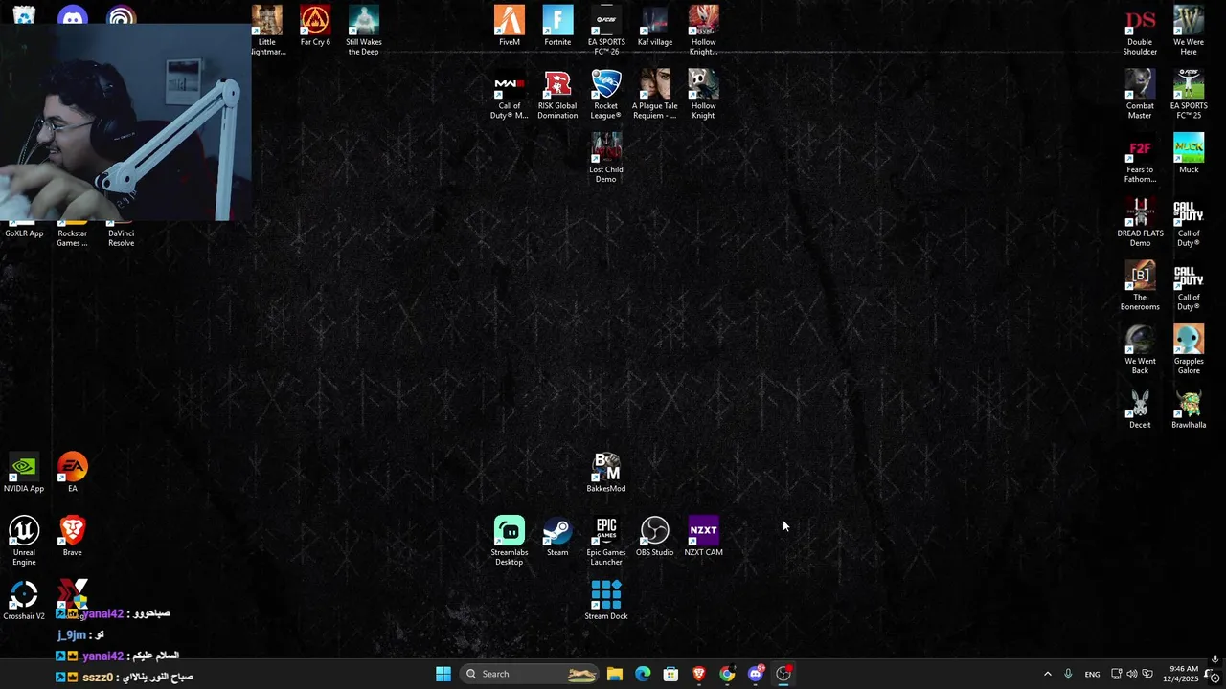Select the Muck game icon
Image resolution: width=1226 pixels, height=689 pixels.
pyautogui.click(x=1189, y=154)
